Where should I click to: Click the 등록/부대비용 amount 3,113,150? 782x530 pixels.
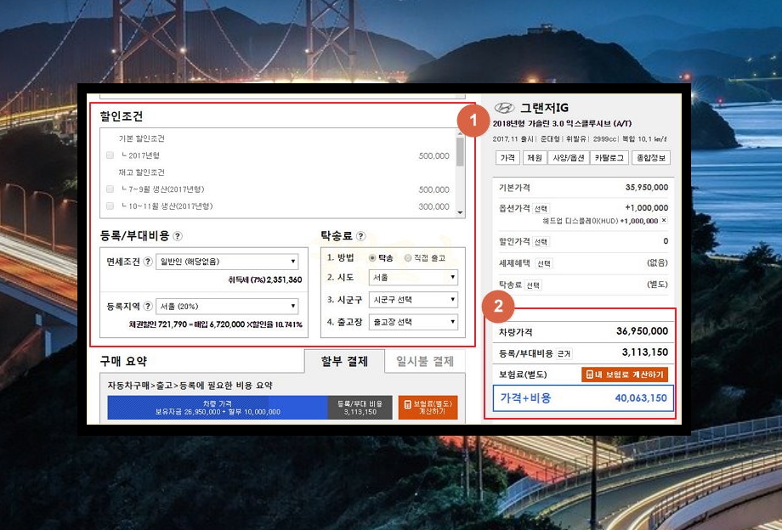coord(645,352)
